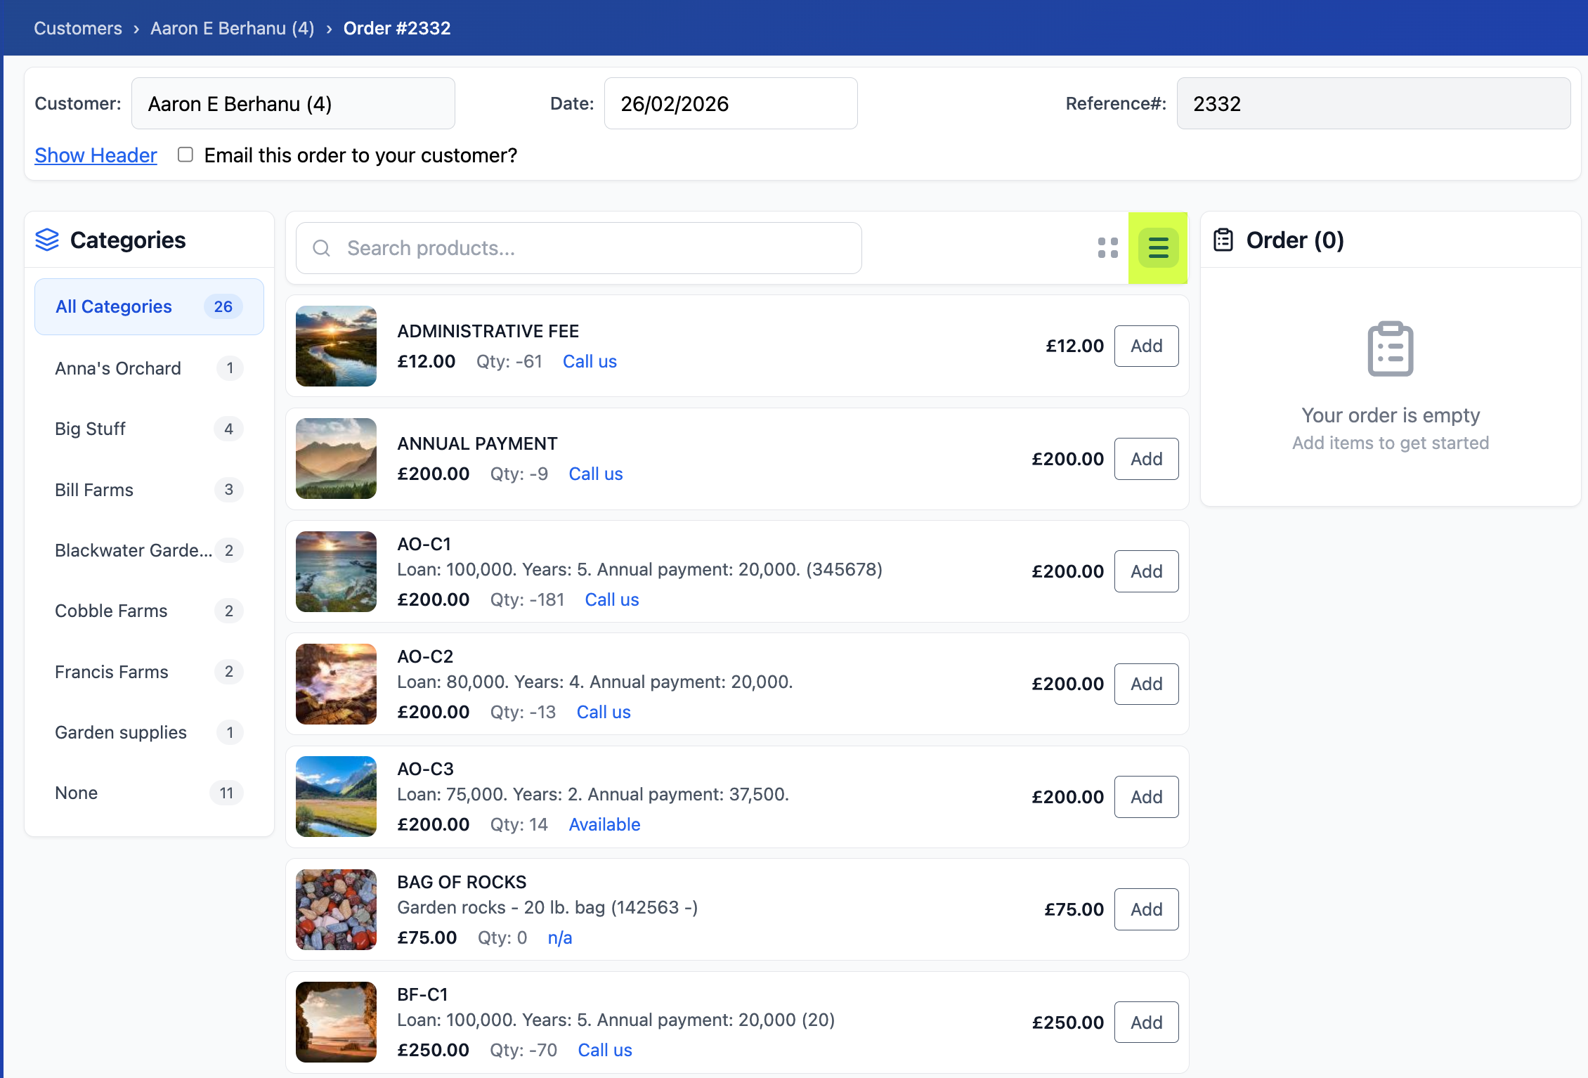Click the Order clipboard icon
Viewport: 1588px width, 1078px height.
pyautogui.click(x=1223, y=240)
